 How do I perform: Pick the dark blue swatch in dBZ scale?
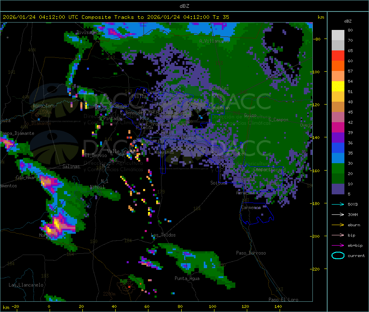click(x=338, y=148)
